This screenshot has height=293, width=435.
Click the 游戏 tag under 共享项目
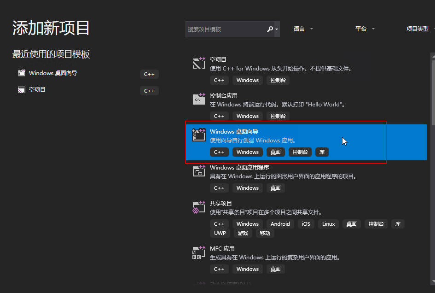[243, 233]
